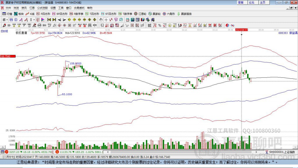Open the T数字表 time number table
This screenshot has height=168, width=298.
pyautogui.click(x=125, y=14)
